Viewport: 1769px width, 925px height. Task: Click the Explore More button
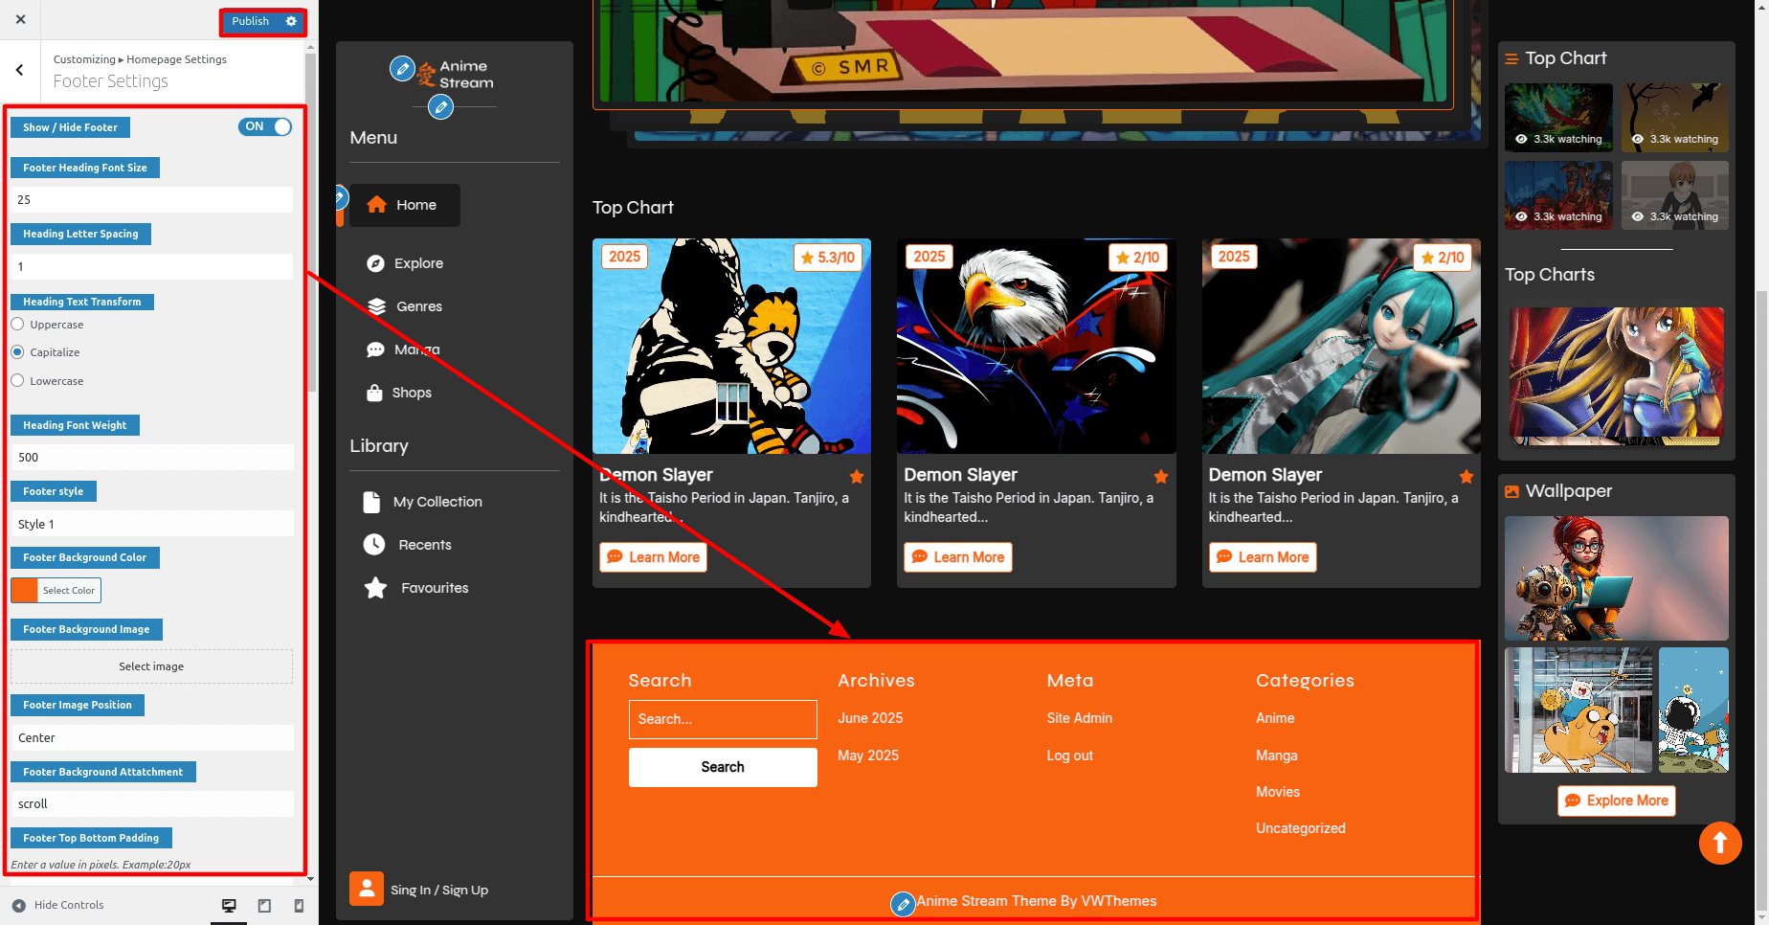pyautogui.click(x=1616, y=801)
